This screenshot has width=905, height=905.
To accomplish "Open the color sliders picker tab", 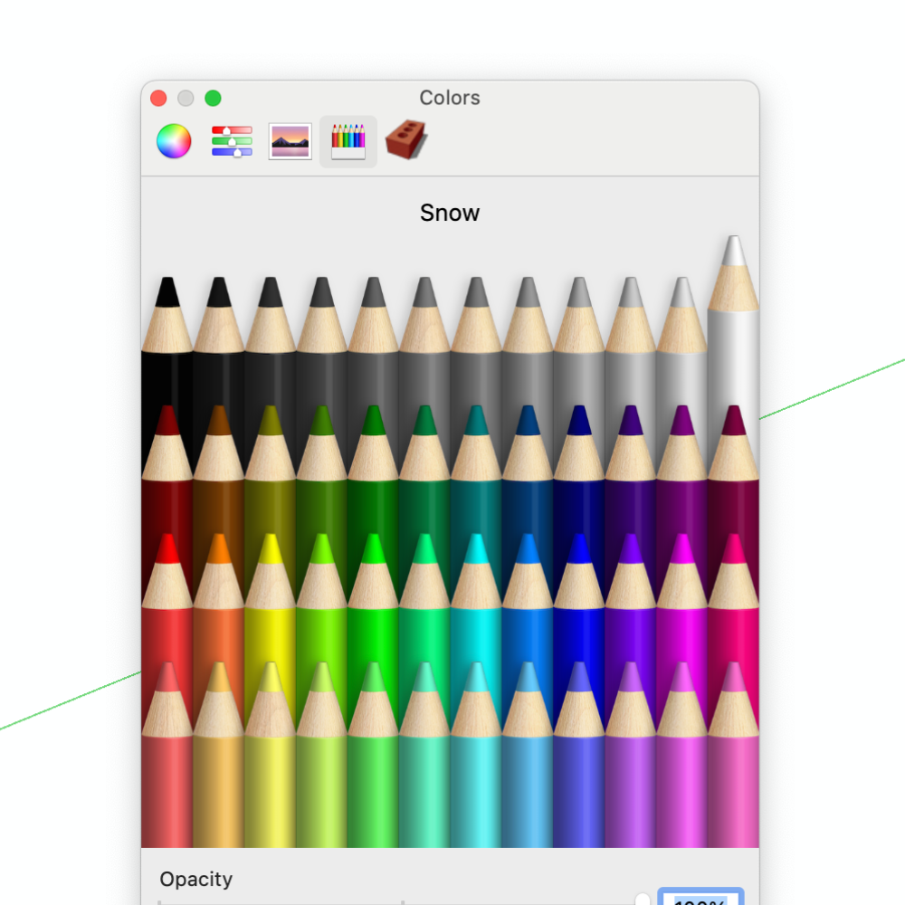I will [x=232, y=141].
